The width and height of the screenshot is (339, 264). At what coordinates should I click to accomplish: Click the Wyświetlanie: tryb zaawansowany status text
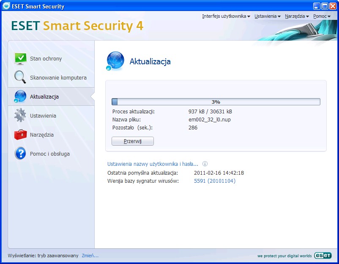(43, 256)
